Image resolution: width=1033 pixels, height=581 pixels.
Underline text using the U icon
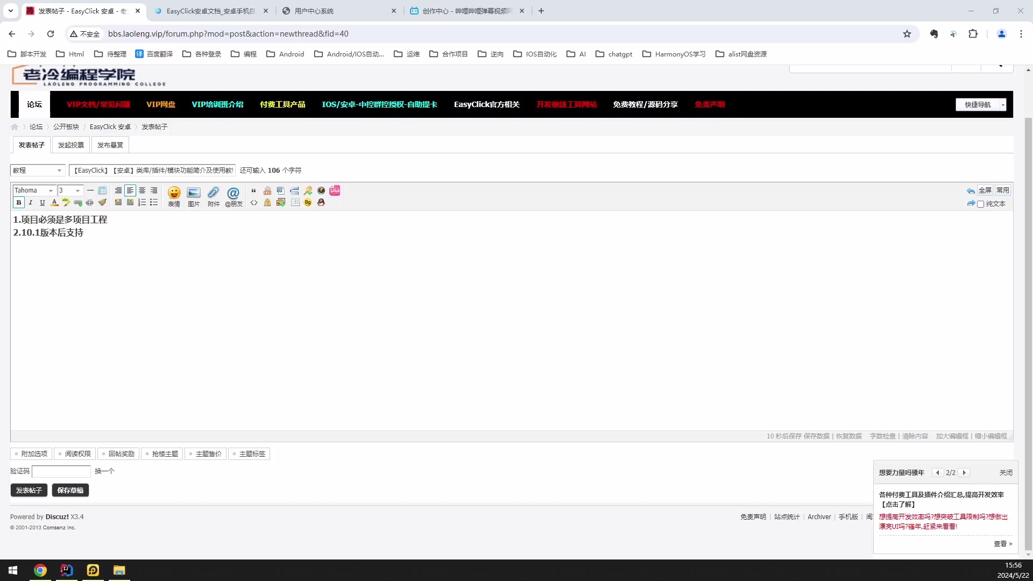point(42,203)
